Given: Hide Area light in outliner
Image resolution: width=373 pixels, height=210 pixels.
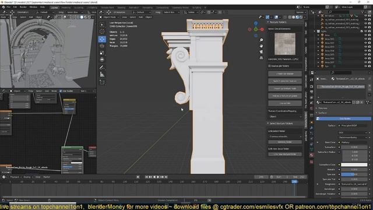Looking at the screenshot, I should coord(365,35).
